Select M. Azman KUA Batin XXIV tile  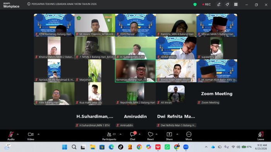point(217,71)
